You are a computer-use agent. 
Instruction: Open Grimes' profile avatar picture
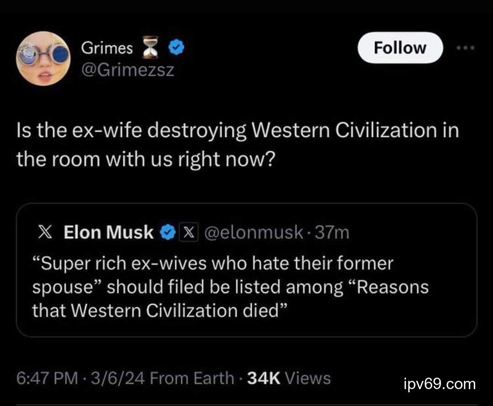43,59
